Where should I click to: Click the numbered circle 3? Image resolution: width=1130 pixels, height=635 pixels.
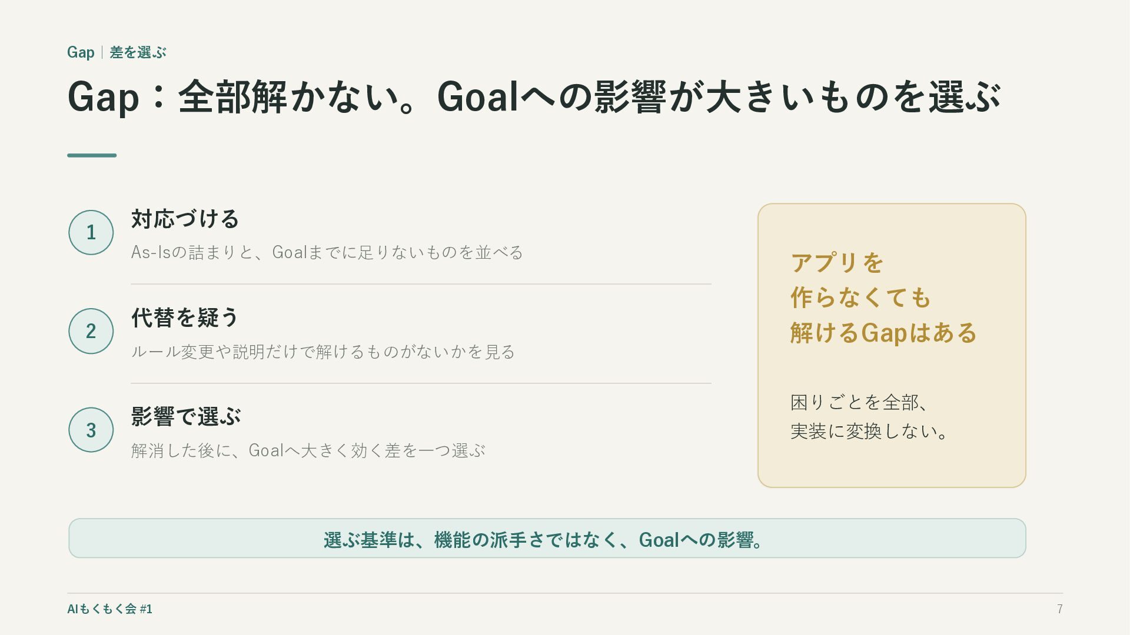pyautogui.click(x=91, y=430)
